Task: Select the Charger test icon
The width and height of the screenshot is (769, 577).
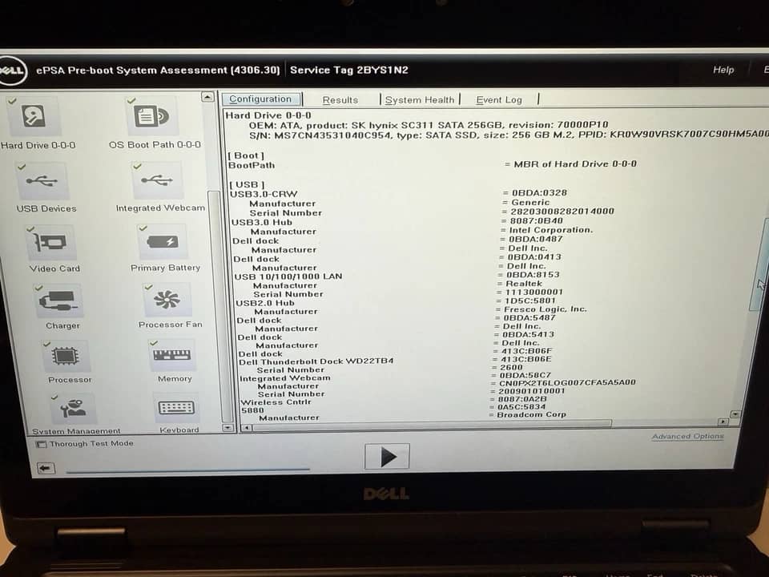Action: 58,301
